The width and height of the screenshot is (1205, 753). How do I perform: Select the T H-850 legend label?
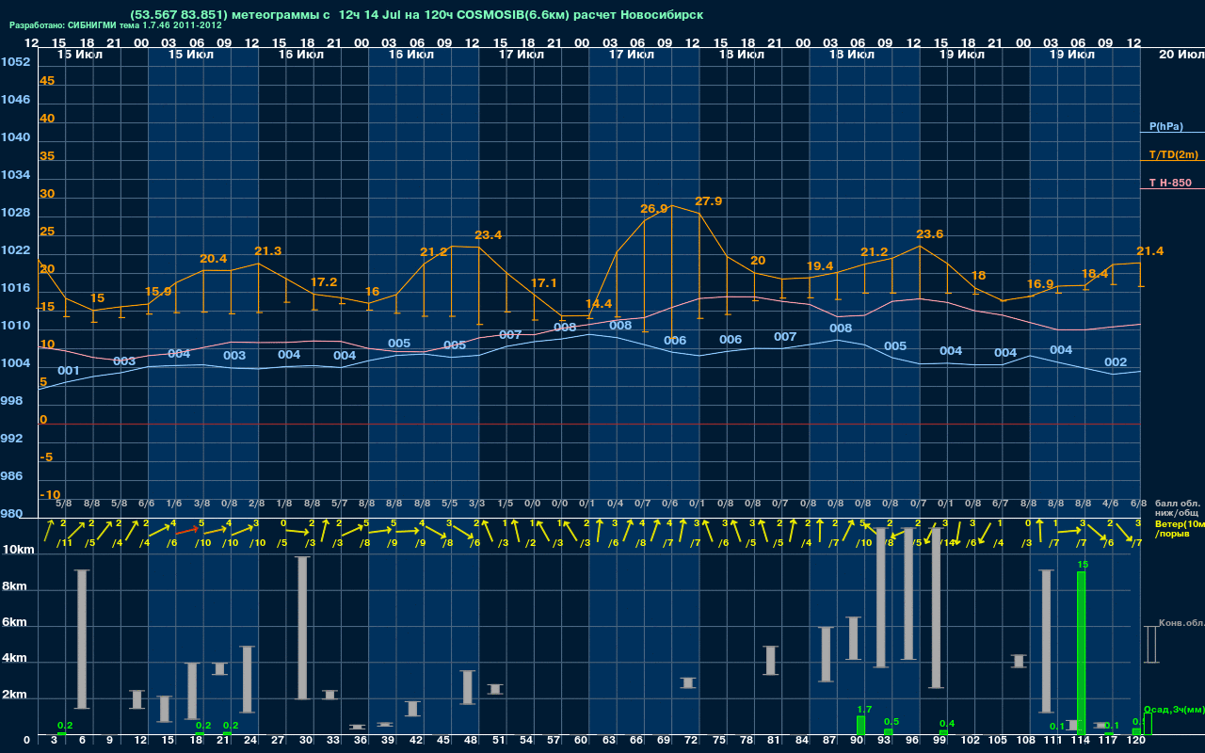pyautogui.click(x=1169, y=183)
